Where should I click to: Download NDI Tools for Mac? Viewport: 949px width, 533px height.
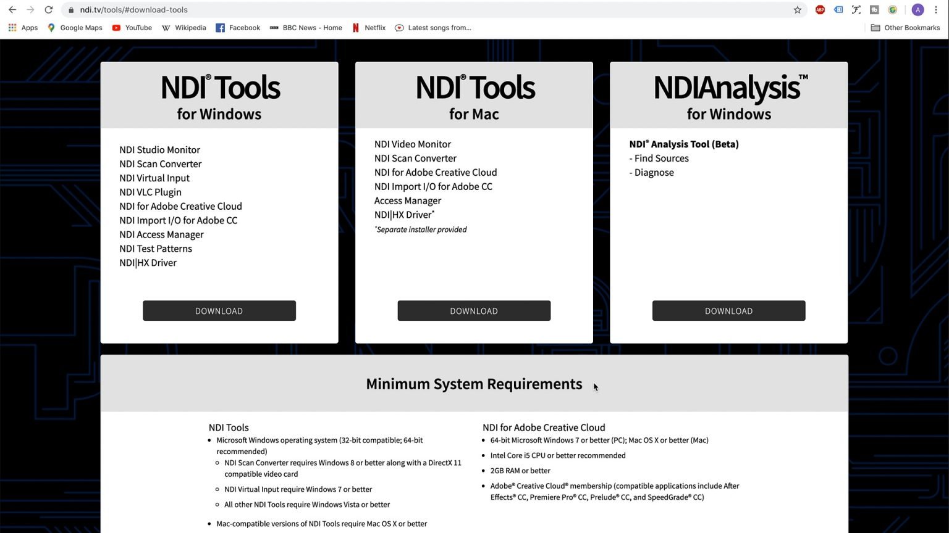(x=473, y=310)
